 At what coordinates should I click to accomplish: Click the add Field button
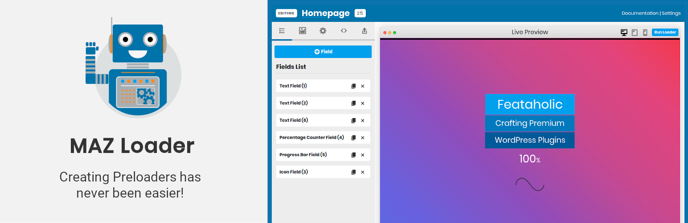point(323,52)
